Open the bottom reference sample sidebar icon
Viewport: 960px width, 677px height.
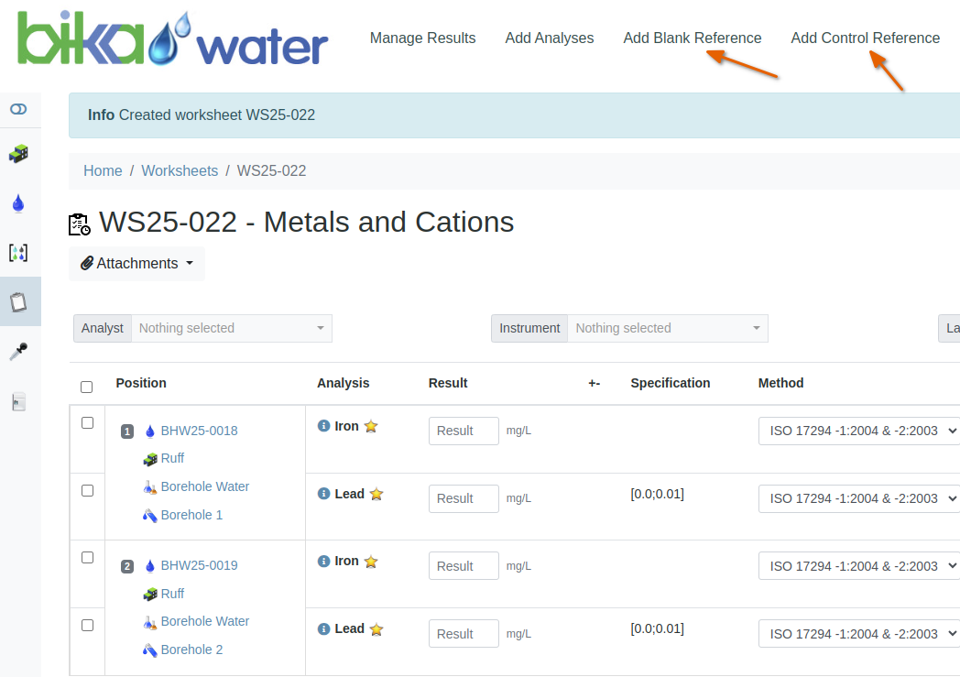pyautogui.click(x=18, y=401)
